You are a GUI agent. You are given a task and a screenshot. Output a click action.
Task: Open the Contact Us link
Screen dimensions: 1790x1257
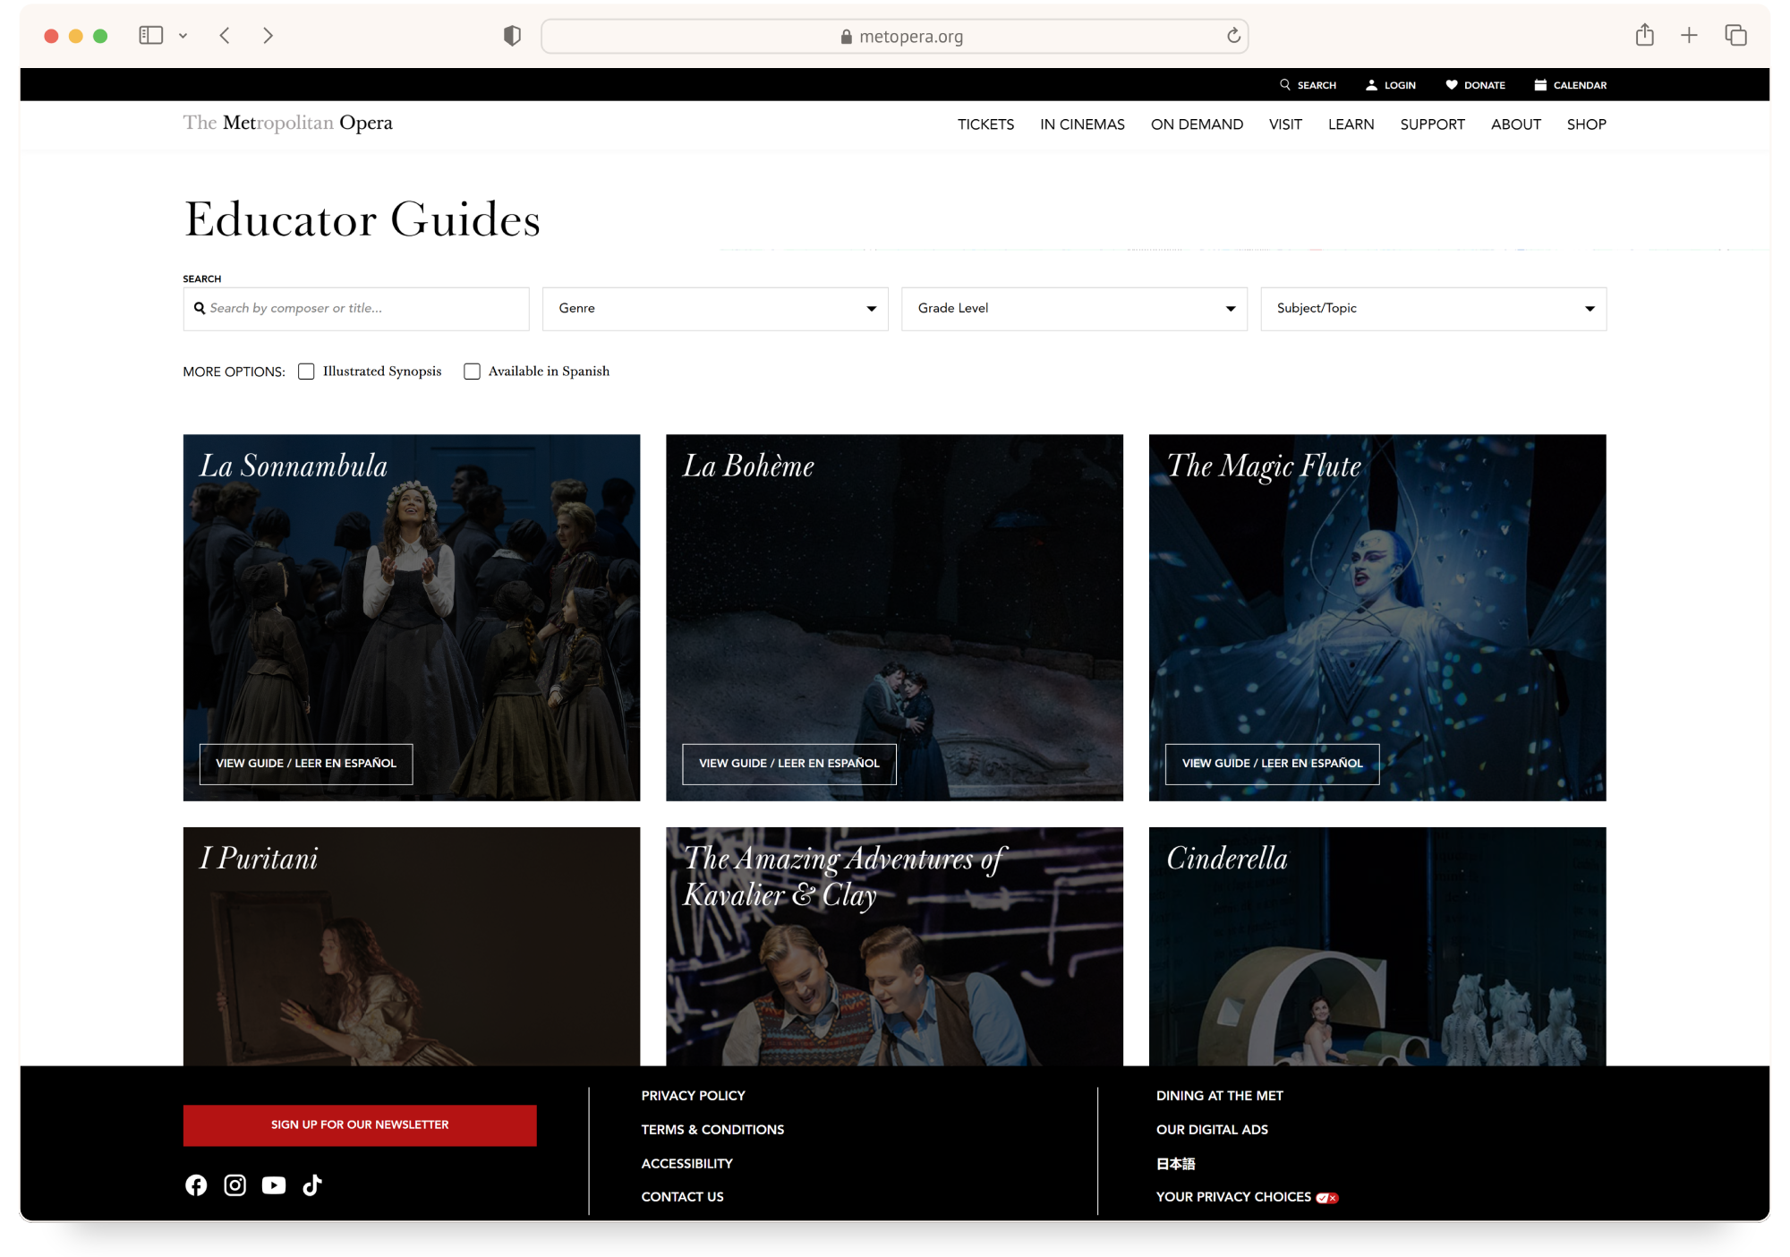coord(682,1197)
